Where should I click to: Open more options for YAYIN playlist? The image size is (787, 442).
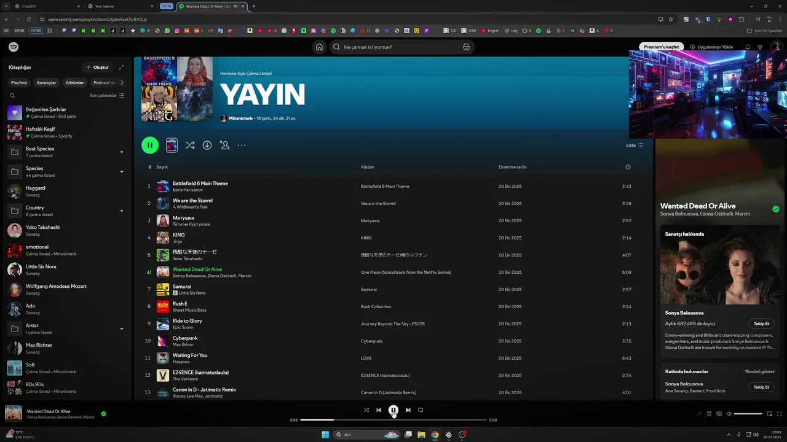pos(242,145)
